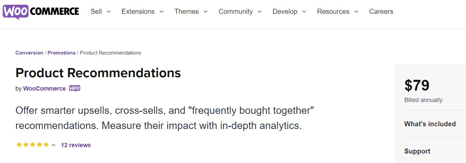Open the Themes dropdown

(191, 11)
